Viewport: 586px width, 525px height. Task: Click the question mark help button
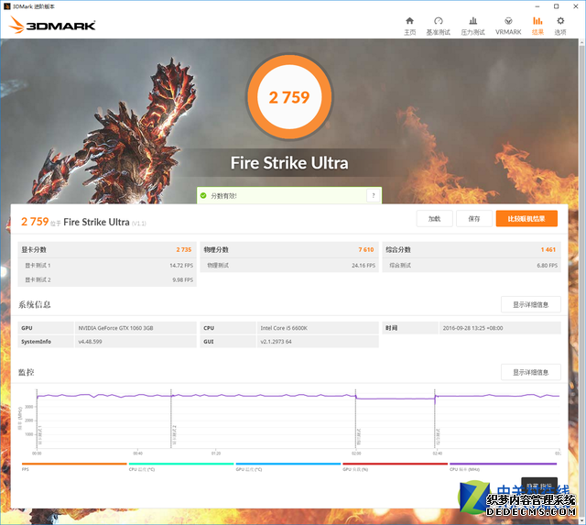pos(373,195)
